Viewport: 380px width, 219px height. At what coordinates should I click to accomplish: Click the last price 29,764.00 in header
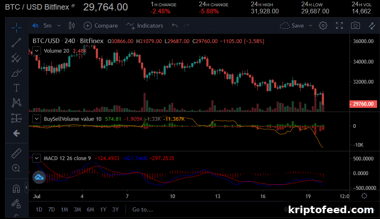[105, 7]
